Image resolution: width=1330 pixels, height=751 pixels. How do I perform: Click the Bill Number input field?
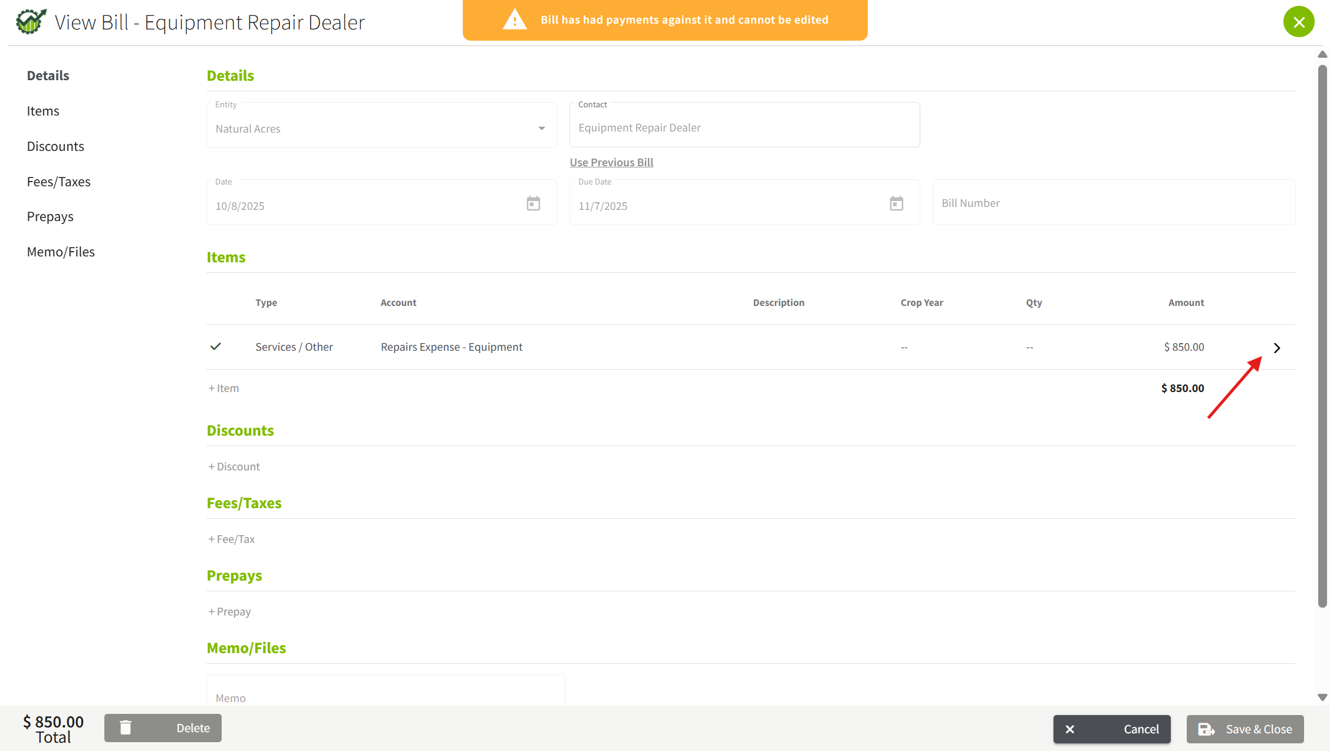[x=1113, y=203]
